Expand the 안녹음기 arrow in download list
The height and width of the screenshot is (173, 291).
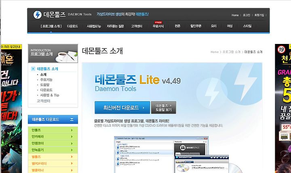tap(72, 150)
